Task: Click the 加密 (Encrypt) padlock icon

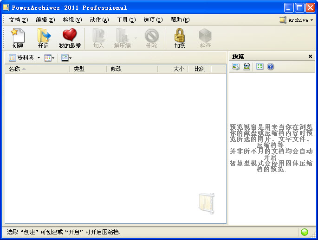Action: click(x=180, y=38)
